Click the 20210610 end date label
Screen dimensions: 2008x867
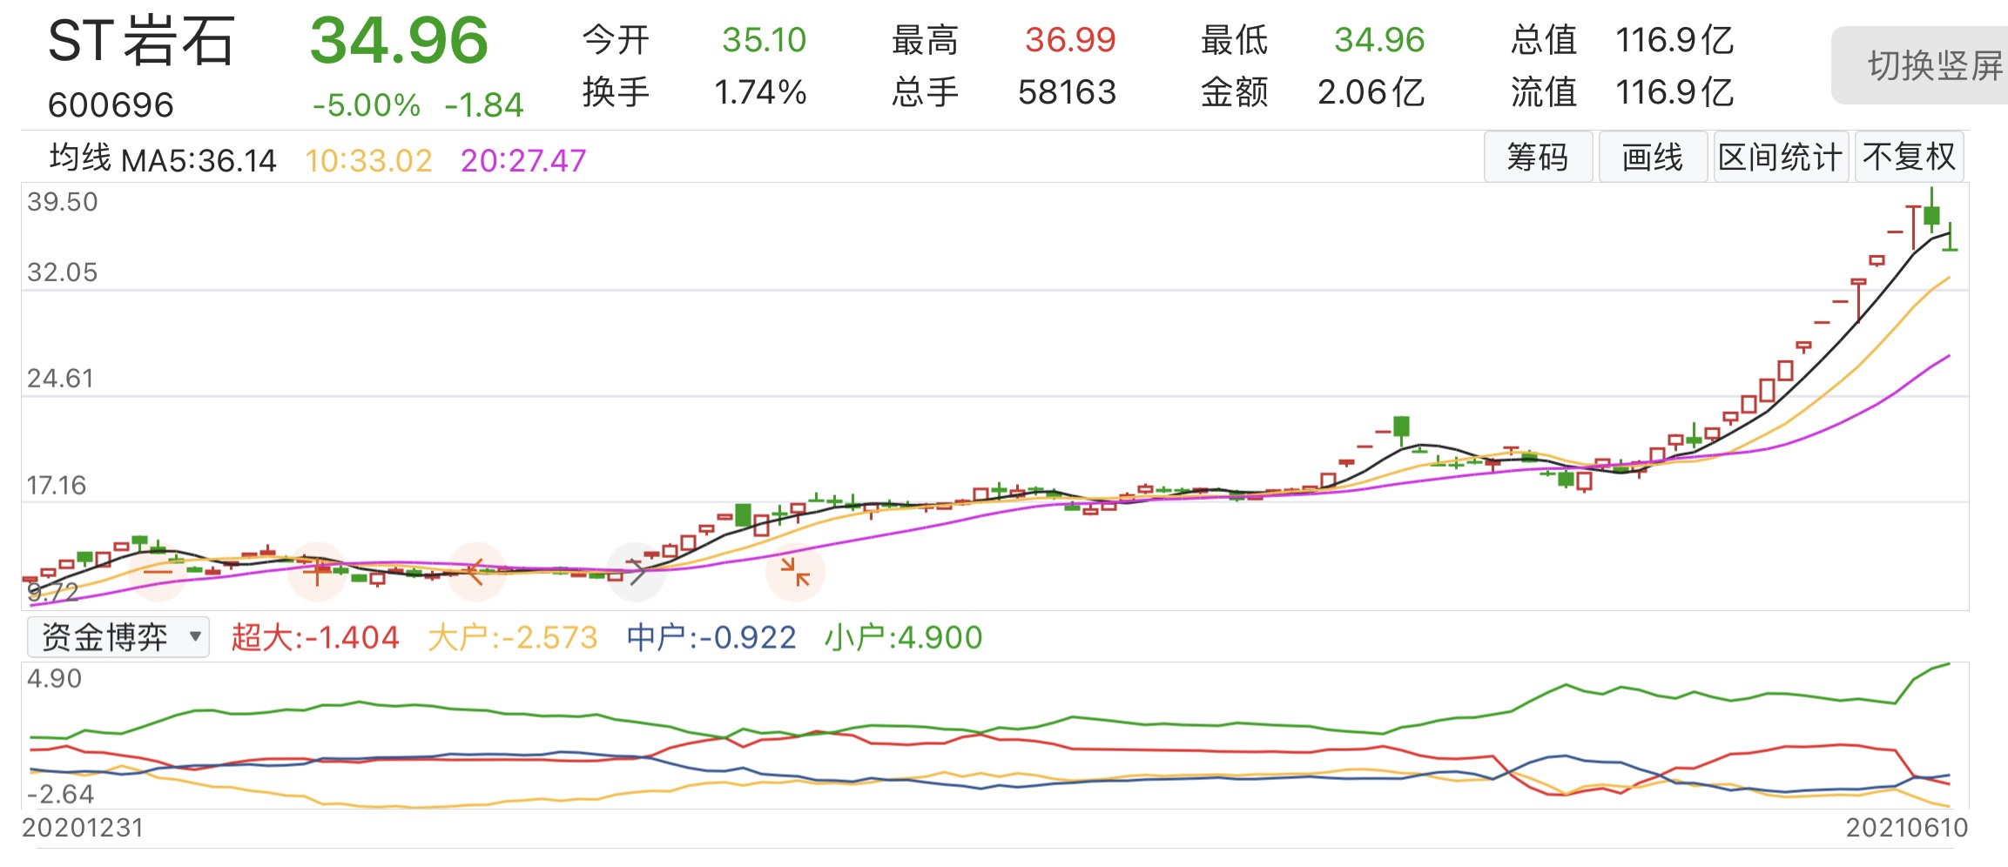click(x=1907, y=828)
